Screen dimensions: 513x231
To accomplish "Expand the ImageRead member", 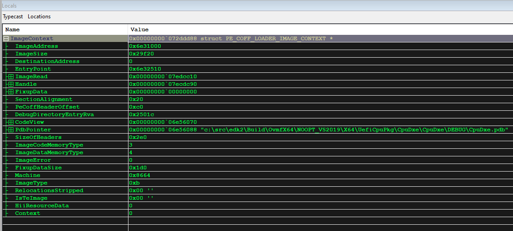I will click(11, 76).
